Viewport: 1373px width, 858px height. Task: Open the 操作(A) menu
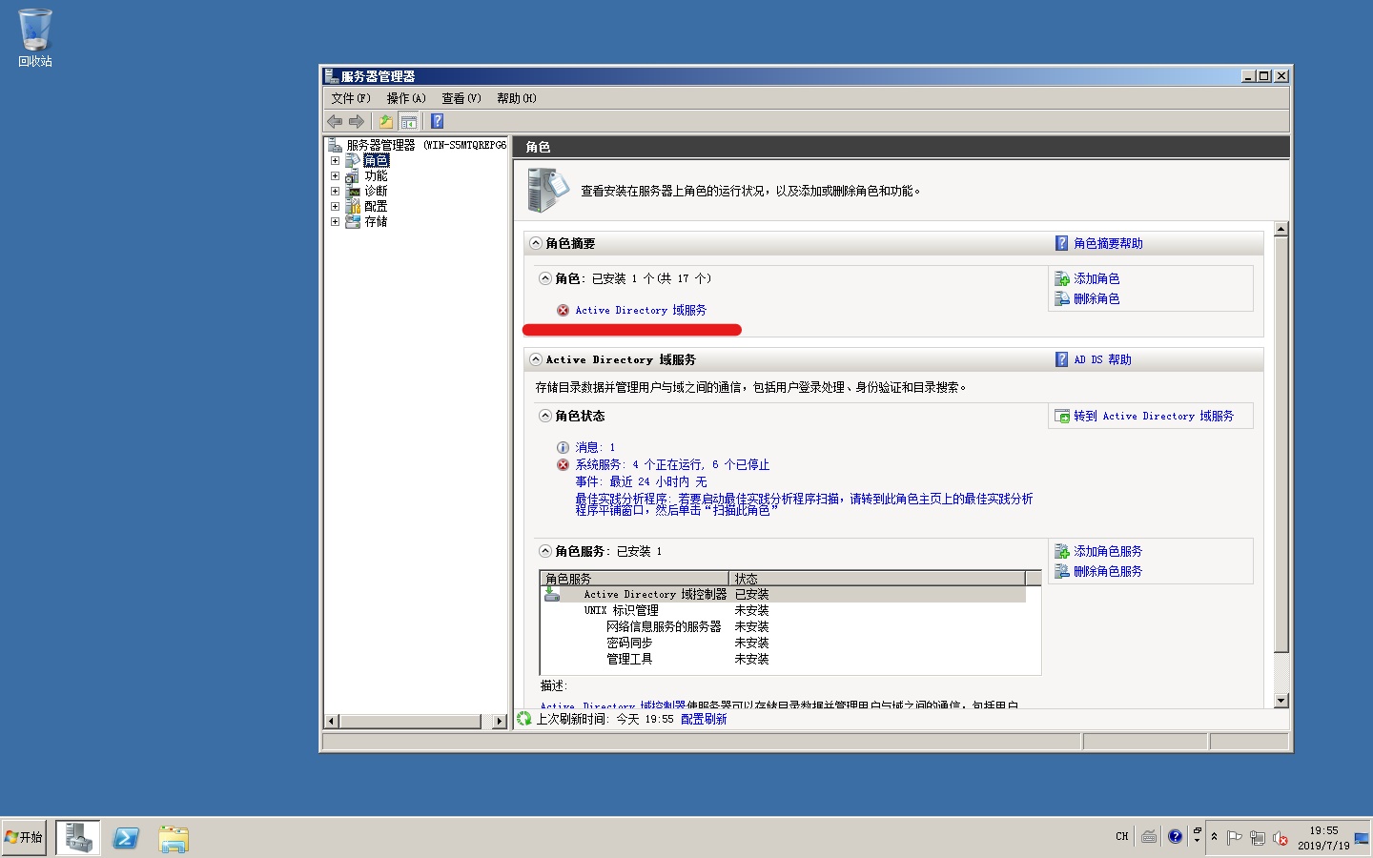405,98
